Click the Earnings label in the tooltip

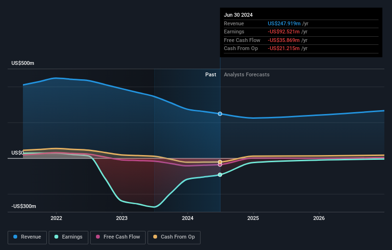pos(234,31)
